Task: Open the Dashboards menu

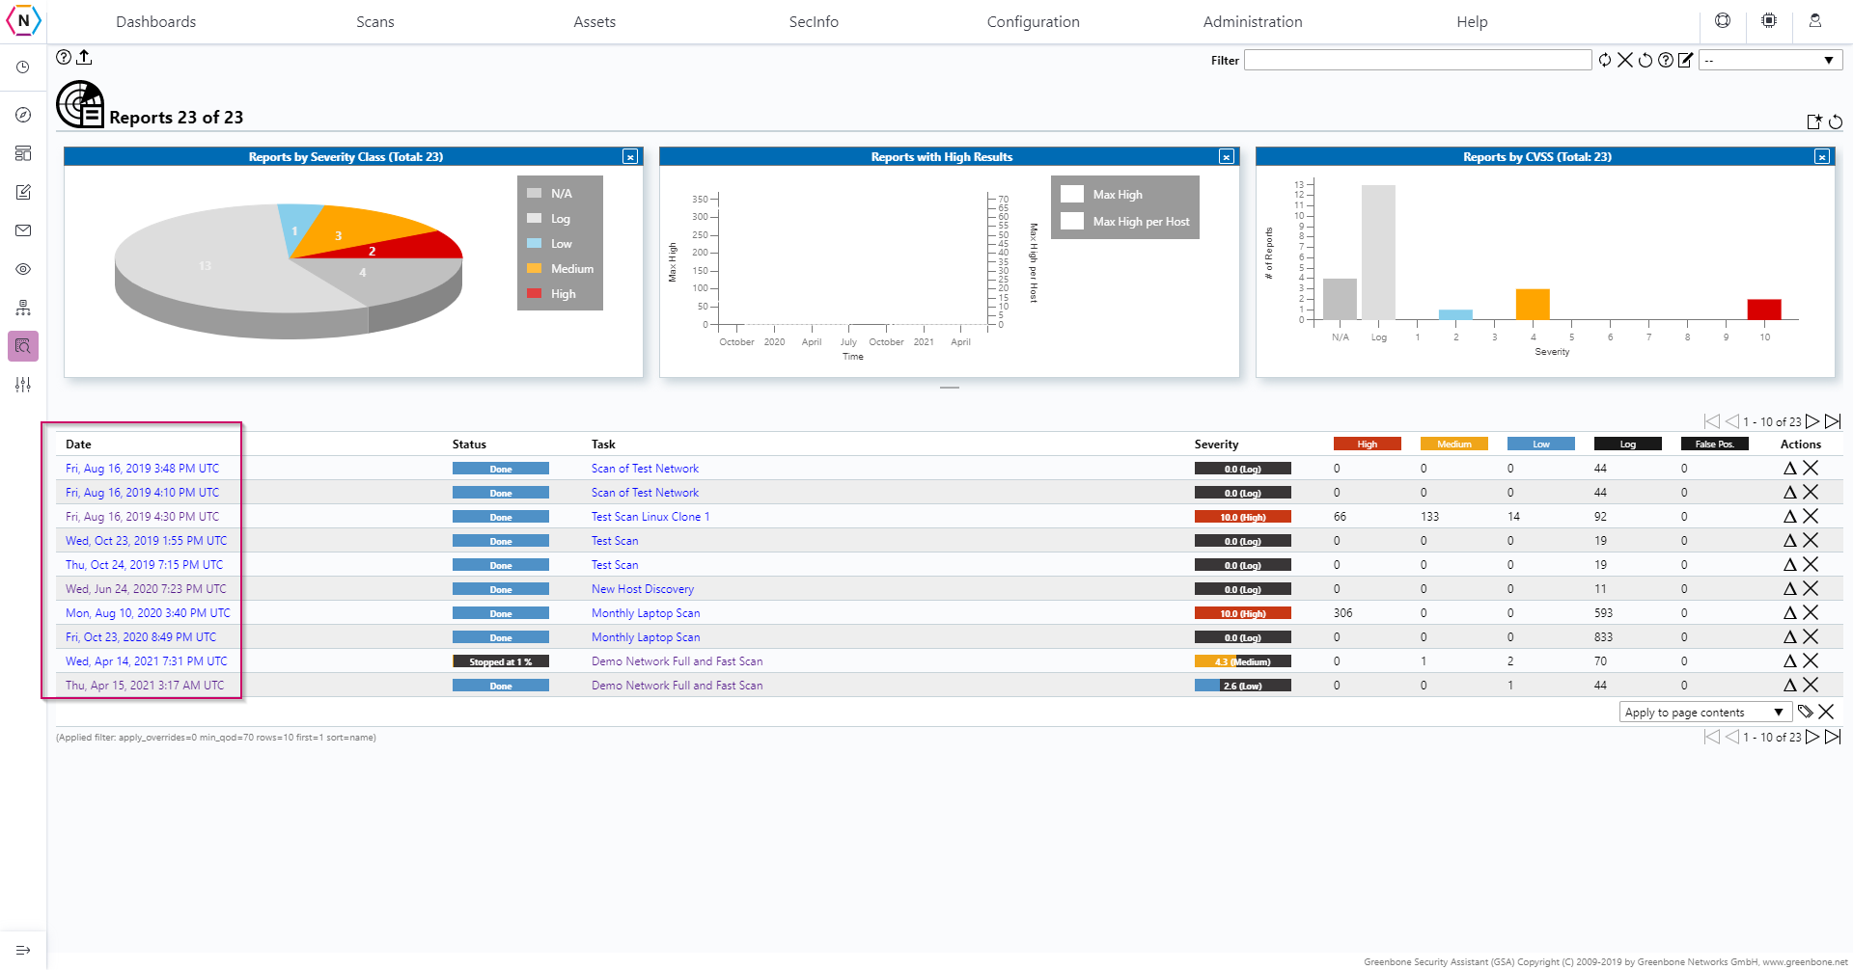Action: pos(155,21)
